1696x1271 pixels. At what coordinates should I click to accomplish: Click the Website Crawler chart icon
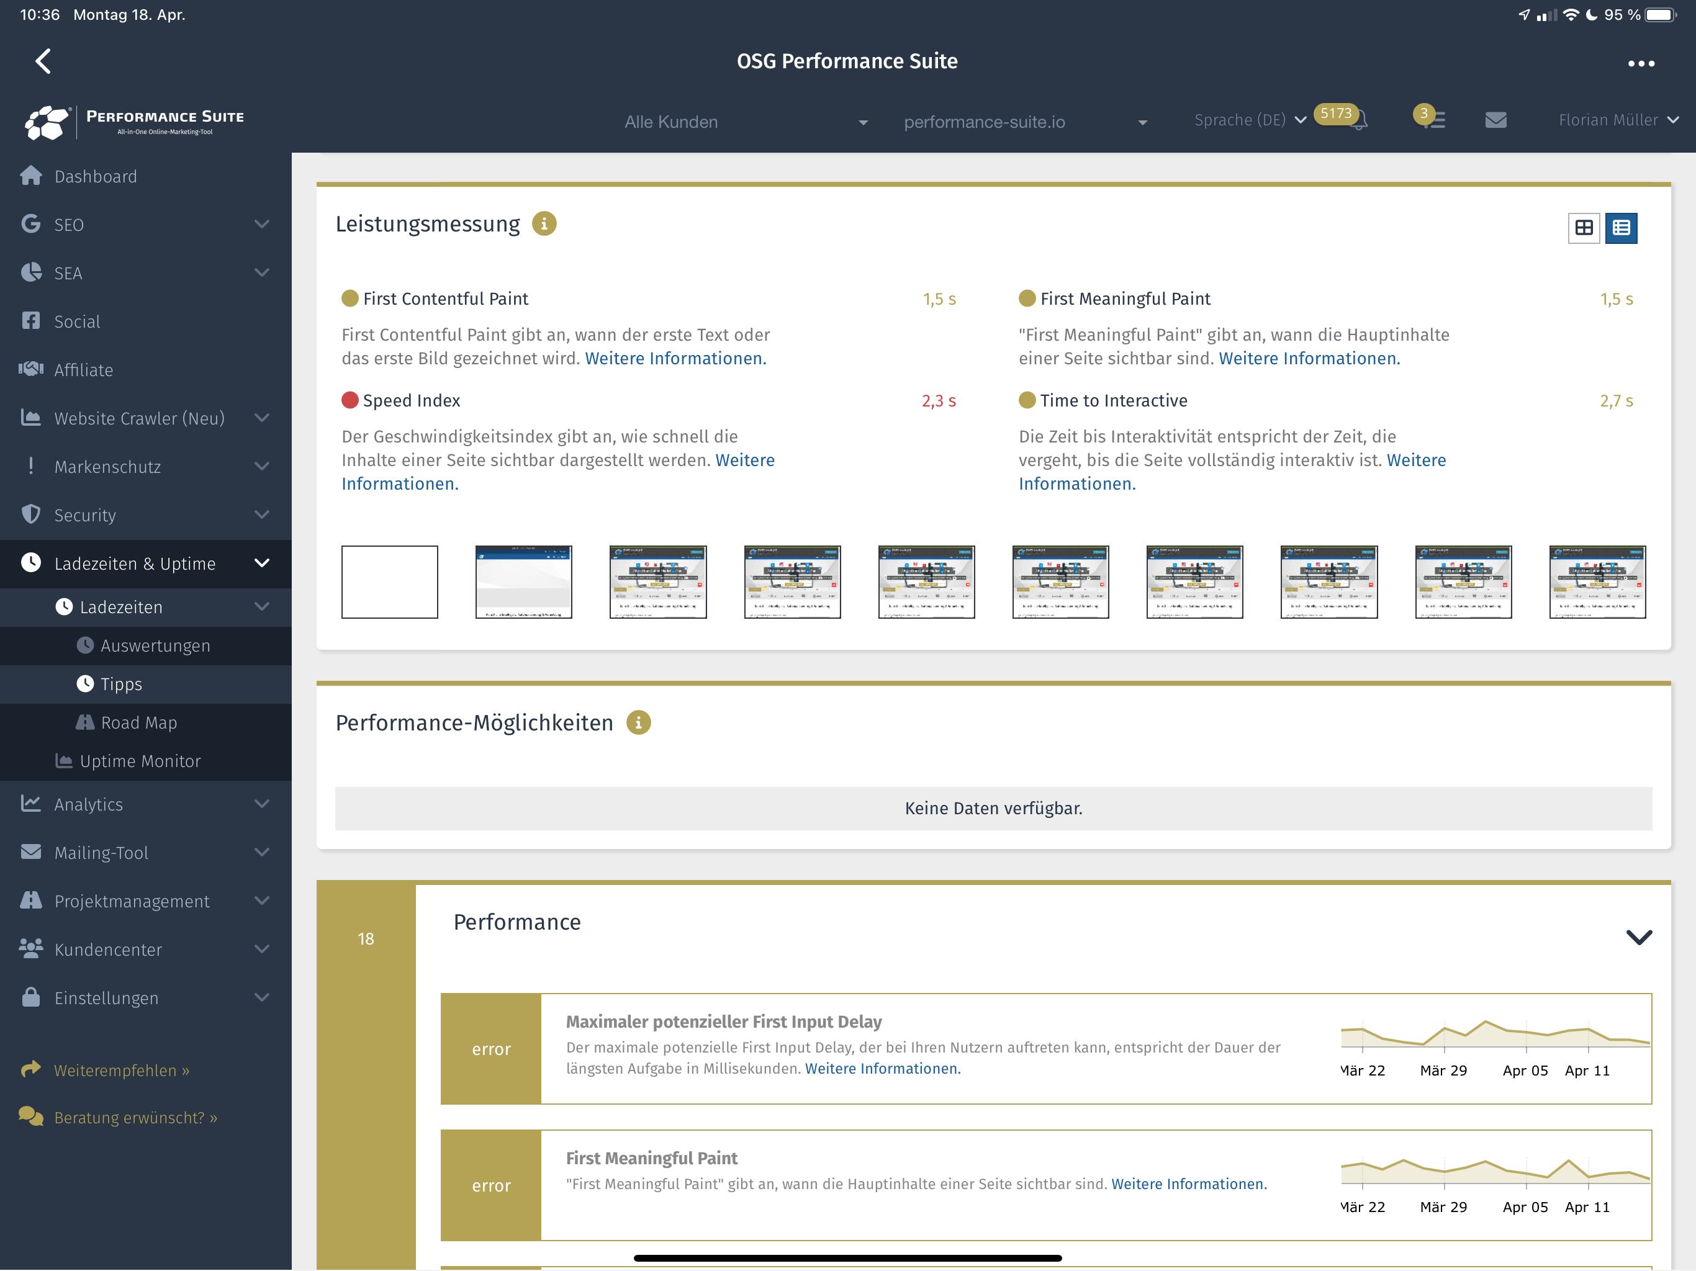pyautogui.click(x=30, y=417)
